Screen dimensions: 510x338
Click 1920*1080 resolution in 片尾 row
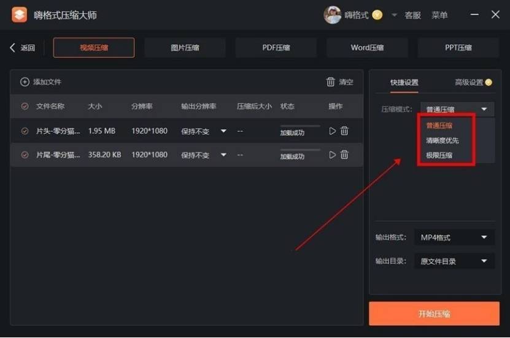tap(149, 155)
